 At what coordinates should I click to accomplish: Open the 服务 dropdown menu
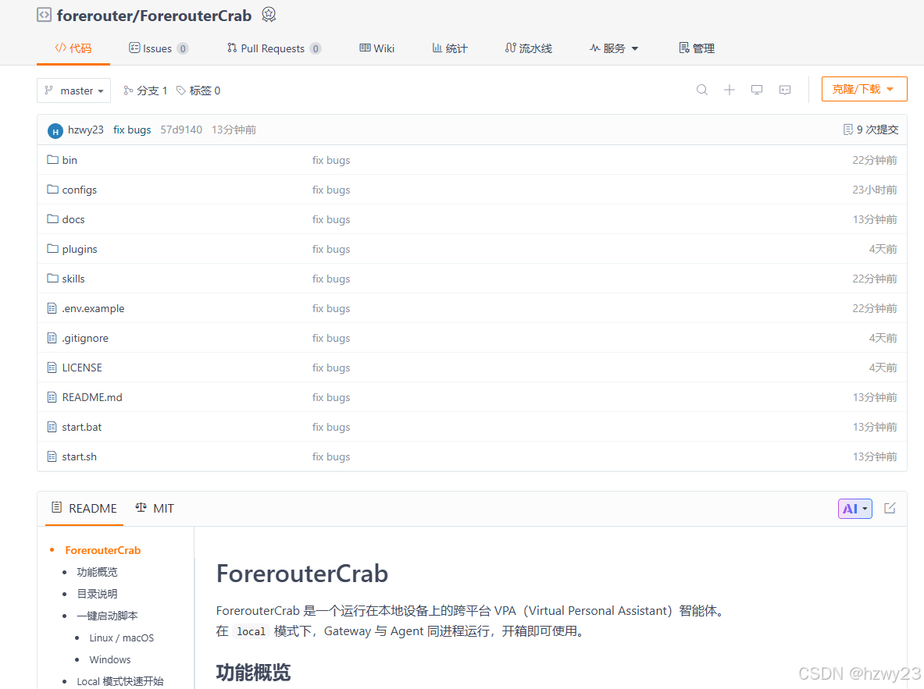pos(613,48)
